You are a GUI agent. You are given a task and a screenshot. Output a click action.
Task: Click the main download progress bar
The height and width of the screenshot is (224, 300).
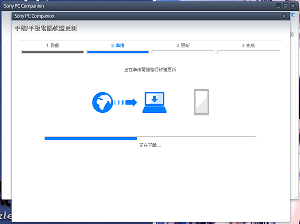click(x=150, y=139)
